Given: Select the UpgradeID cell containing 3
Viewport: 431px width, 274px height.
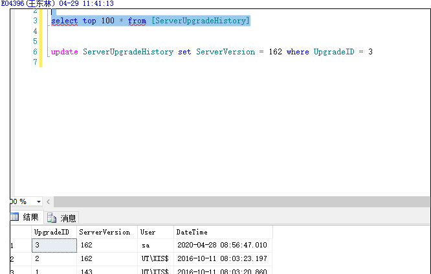Looking at the screenshot, I should pyautogui.click(x=54, y=245).
